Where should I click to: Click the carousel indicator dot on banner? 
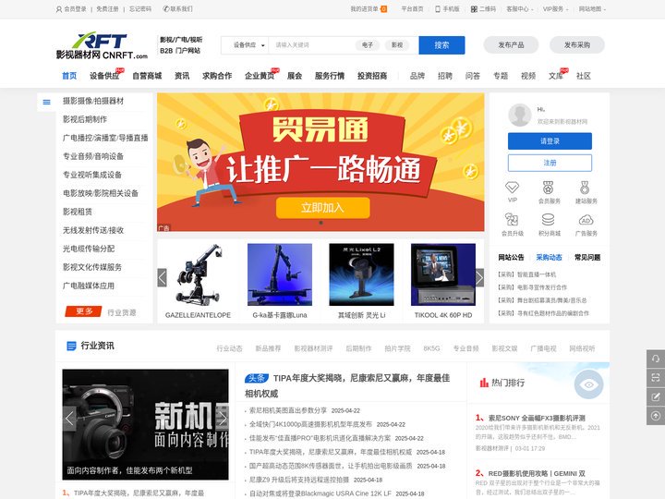320,223
